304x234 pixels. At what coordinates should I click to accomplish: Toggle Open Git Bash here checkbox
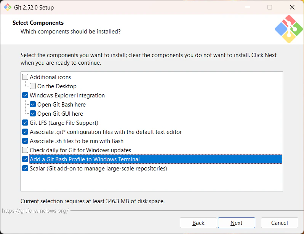tap(33, 104)
